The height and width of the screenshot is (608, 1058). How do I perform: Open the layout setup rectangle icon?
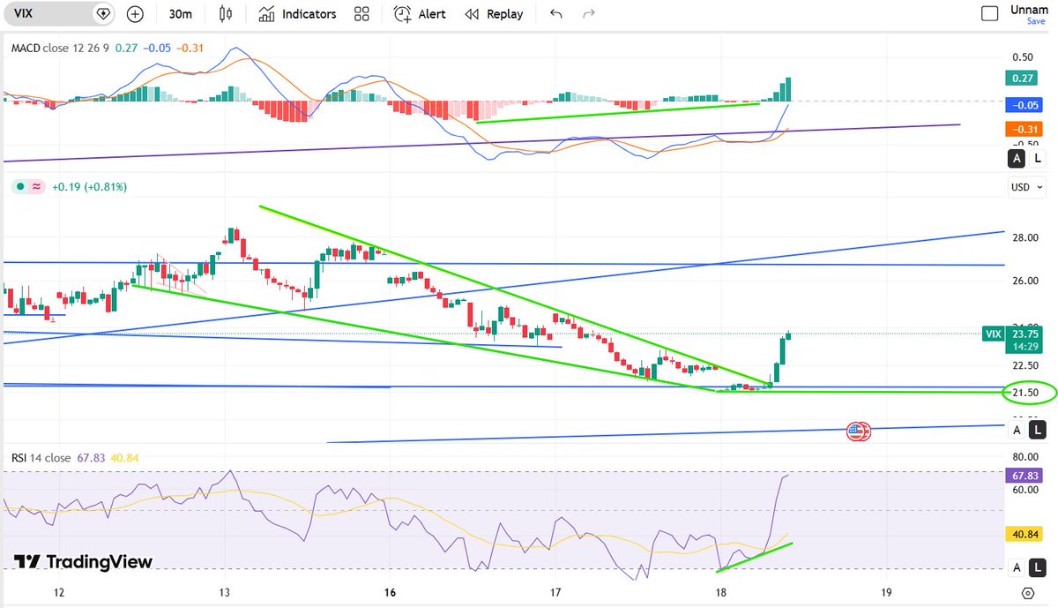[x=990, y=13]
